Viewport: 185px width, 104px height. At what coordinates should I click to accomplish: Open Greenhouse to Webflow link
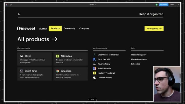tap(108, 55)
